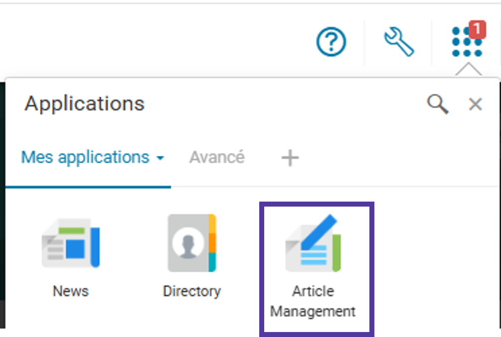The width and height of the screenshot is (501, 337).
Task: Expand the Mes applications dropdown arrow
Action: [x=160, y=158]
